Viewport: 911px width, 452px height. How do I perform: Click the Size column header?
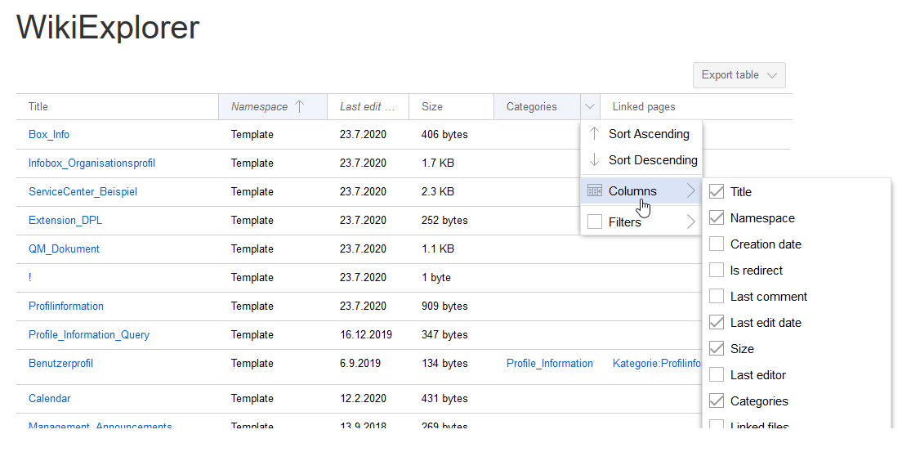click(452, 106)
